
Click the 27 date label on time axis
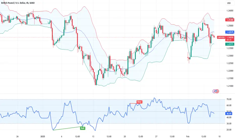(x=156, y=136)
